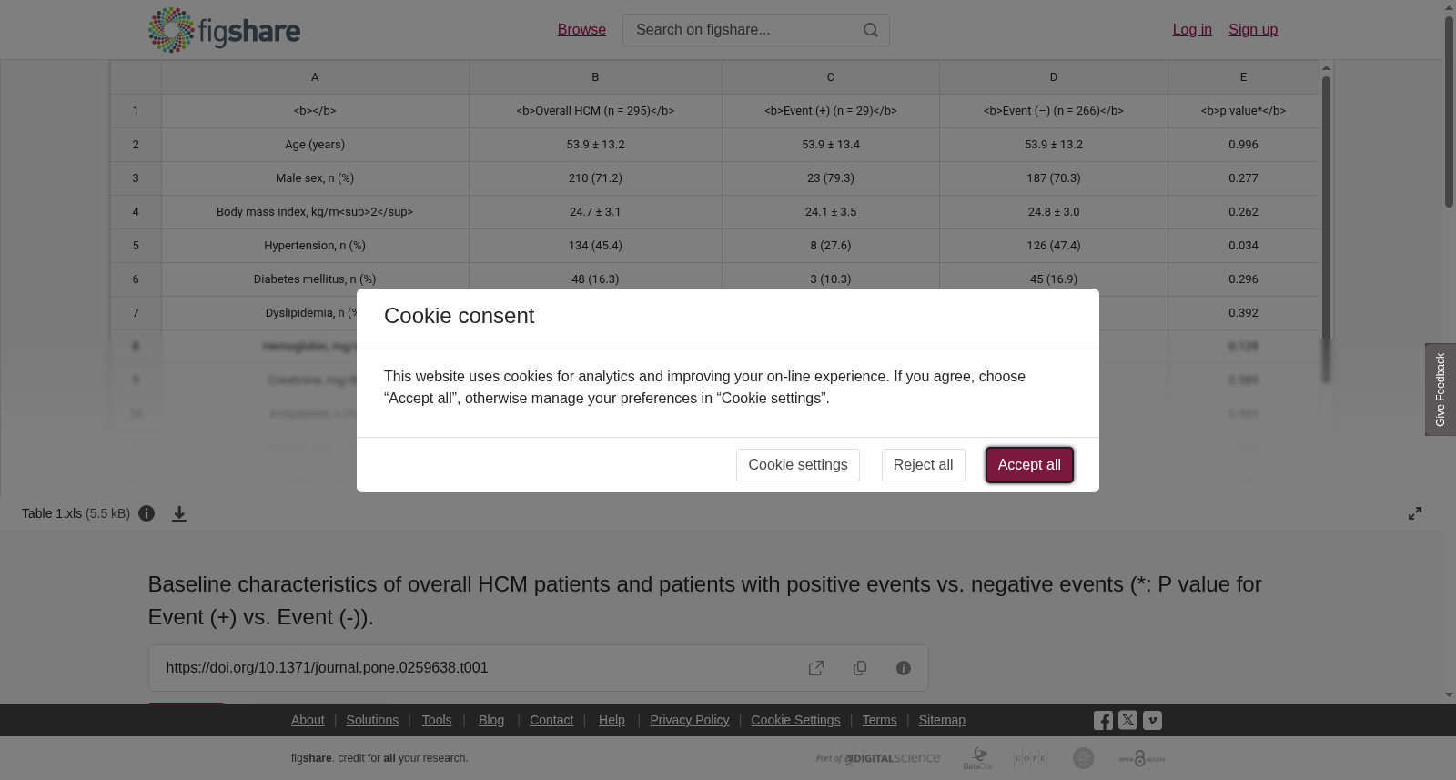Click the 'Diabetes mellitus, n (%)' cell
1456x780 pixels.
[x=315, y=279]
